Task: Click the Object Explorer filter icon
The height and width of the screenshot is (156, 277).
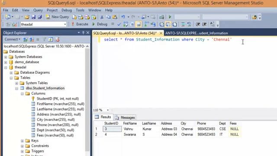Action: [x=44, y=39]
